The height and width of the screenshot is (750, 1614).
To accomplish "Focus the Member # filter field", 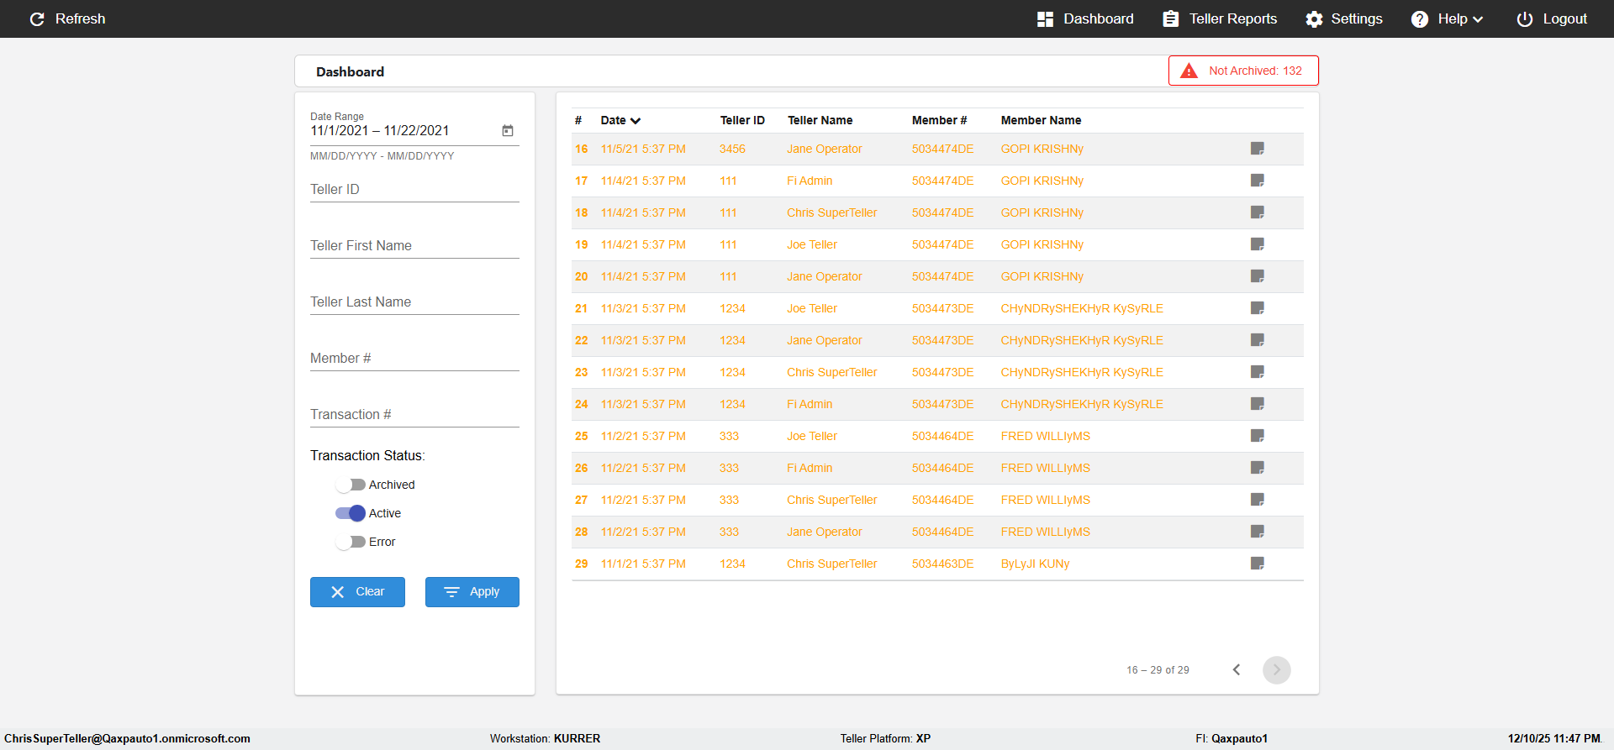I will pos(414,359).
